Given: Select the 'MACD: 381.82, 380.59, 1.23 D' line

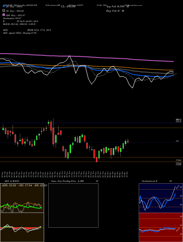Looking at the screenshot, I should tap(19, 24).
